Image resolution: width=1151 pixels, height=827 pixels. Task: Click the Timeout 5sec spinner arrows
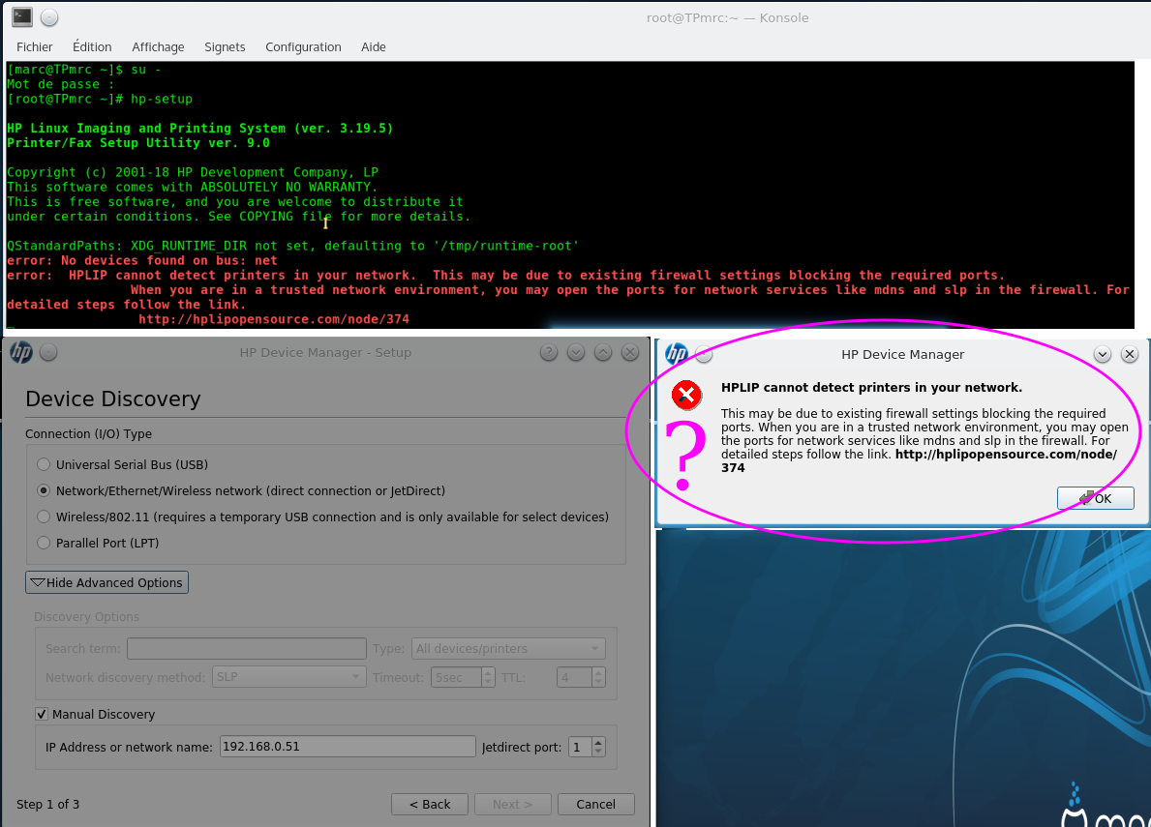point(488,677)
